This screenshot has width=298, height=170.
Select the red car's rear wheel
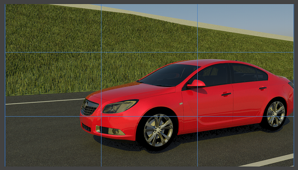[276, 114]
